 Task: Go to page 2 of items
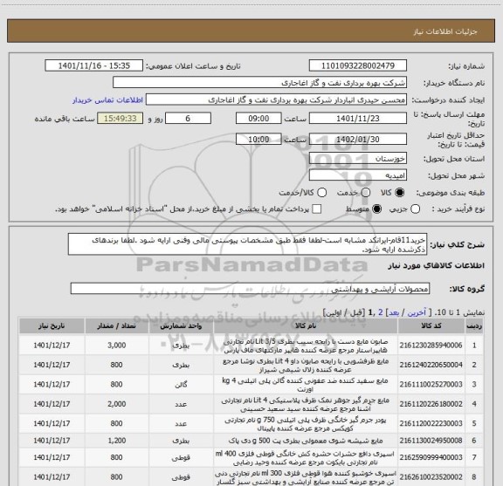point(381,312)
